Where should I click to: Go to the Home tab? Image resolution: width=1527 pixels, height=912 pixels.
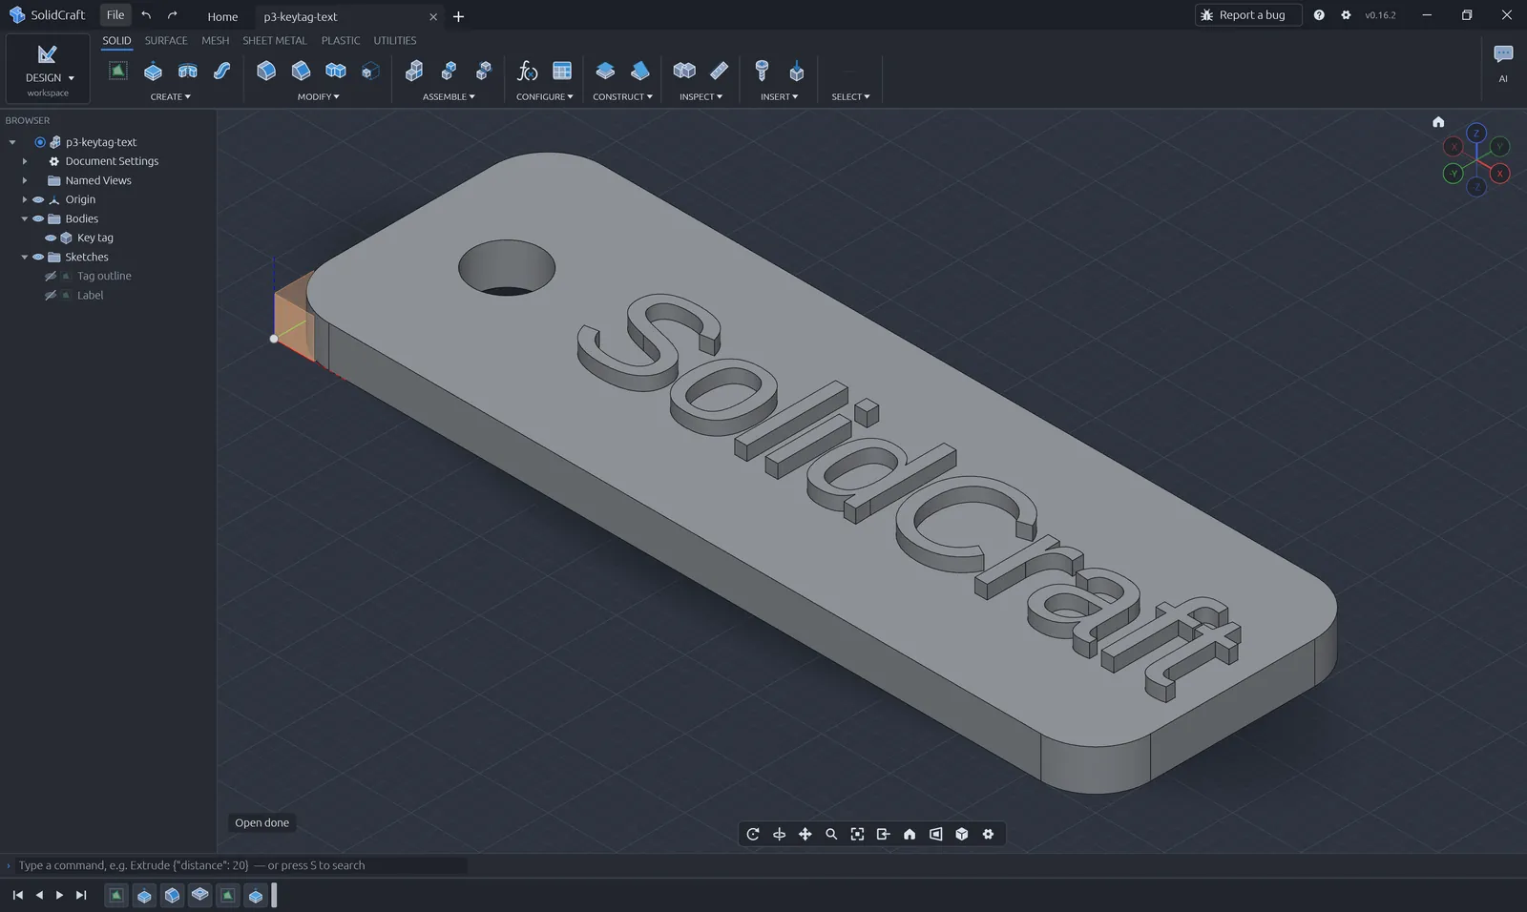[x=222, y=16]
